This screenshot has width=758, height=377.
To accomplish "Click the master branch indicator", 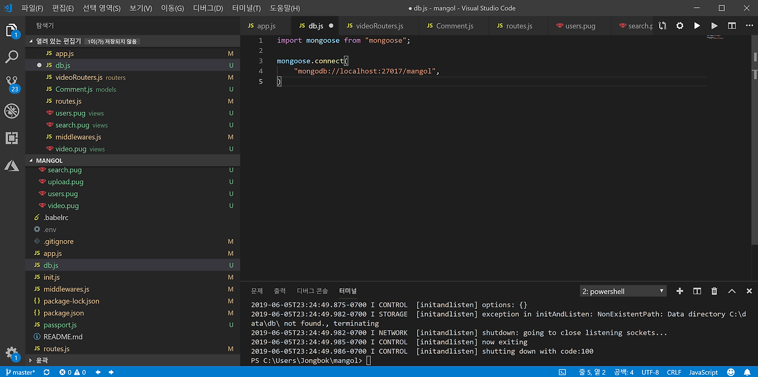I will point(20,372).
